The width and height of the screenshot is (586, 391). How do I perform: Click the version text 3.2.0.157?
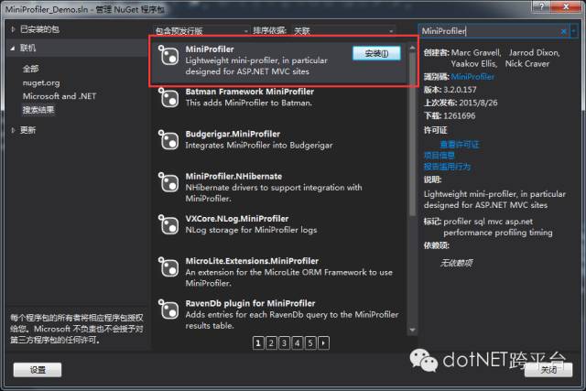click(460, 90)
